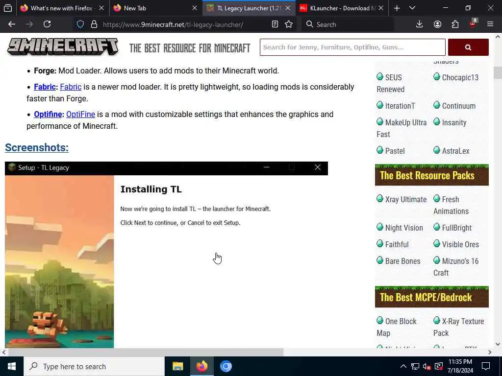Open Visible Ores link
Image resolution: width=502 pixels, height=376 pixels.
coord(456,245)
